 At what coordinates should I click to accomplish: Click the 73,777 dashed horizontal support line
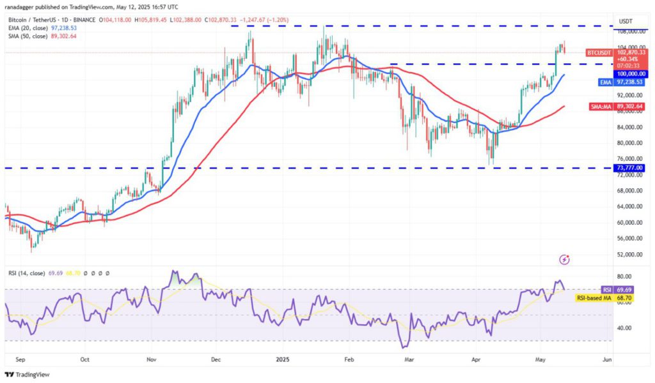[x=309, y=168]
